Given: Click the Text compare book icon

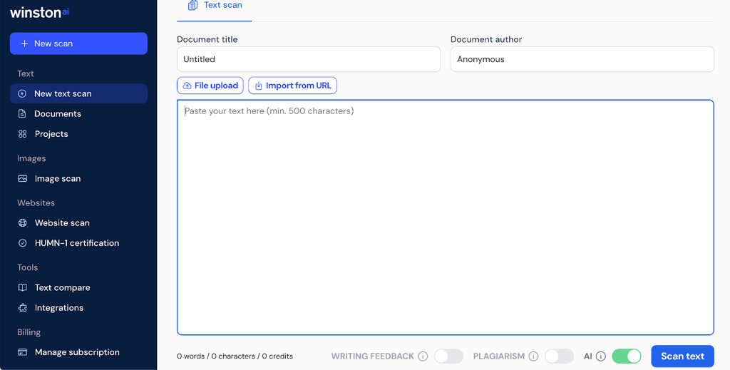Looking at the screenshot, I should [x=22, y=287].
